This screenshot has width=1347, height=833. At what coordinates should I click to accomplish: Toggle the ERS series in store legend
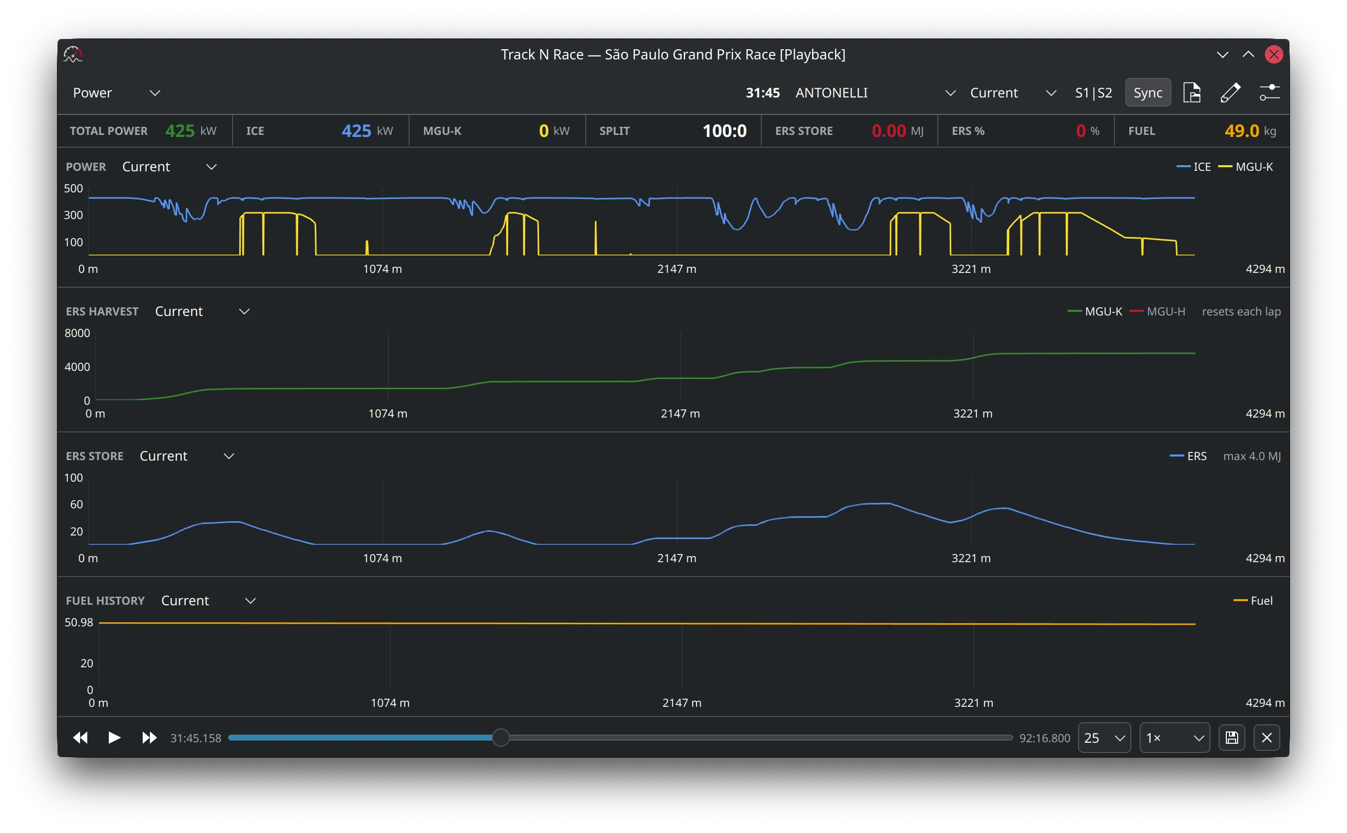(x=1188, y=456)
